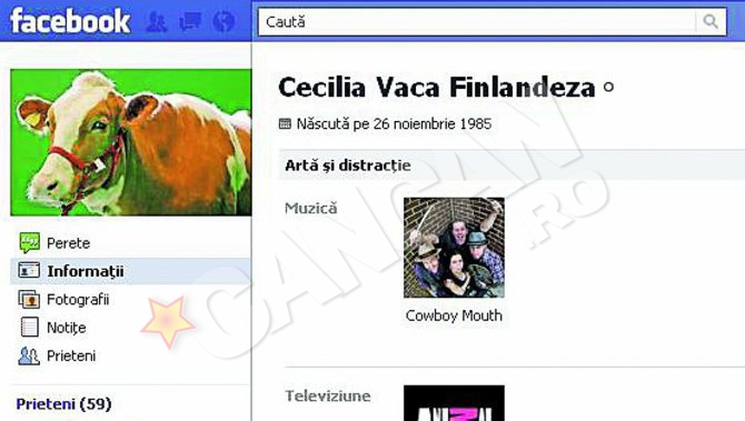Open the Prieteni (59) friends list link
Screen dimensions: 745x421
point(64,404)
